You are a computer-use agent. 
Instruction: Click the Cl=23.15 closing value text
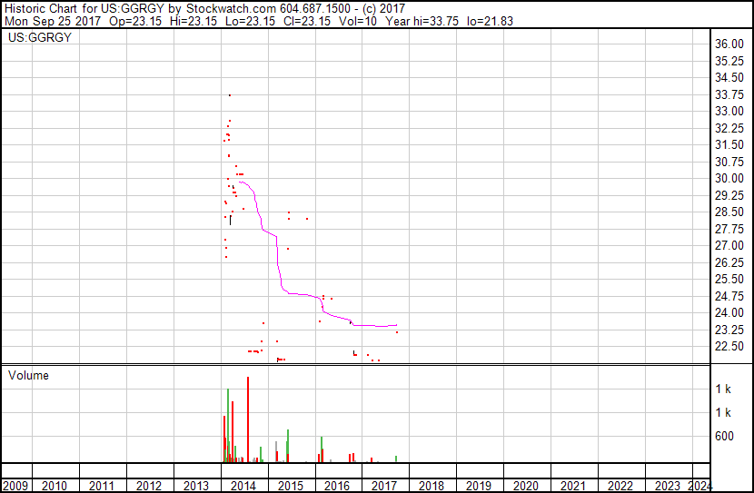pos(307,21)
